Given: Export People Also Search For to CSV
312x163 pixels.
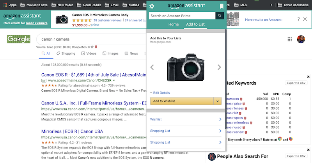Looking at the screenshot, I should (296, 156).
